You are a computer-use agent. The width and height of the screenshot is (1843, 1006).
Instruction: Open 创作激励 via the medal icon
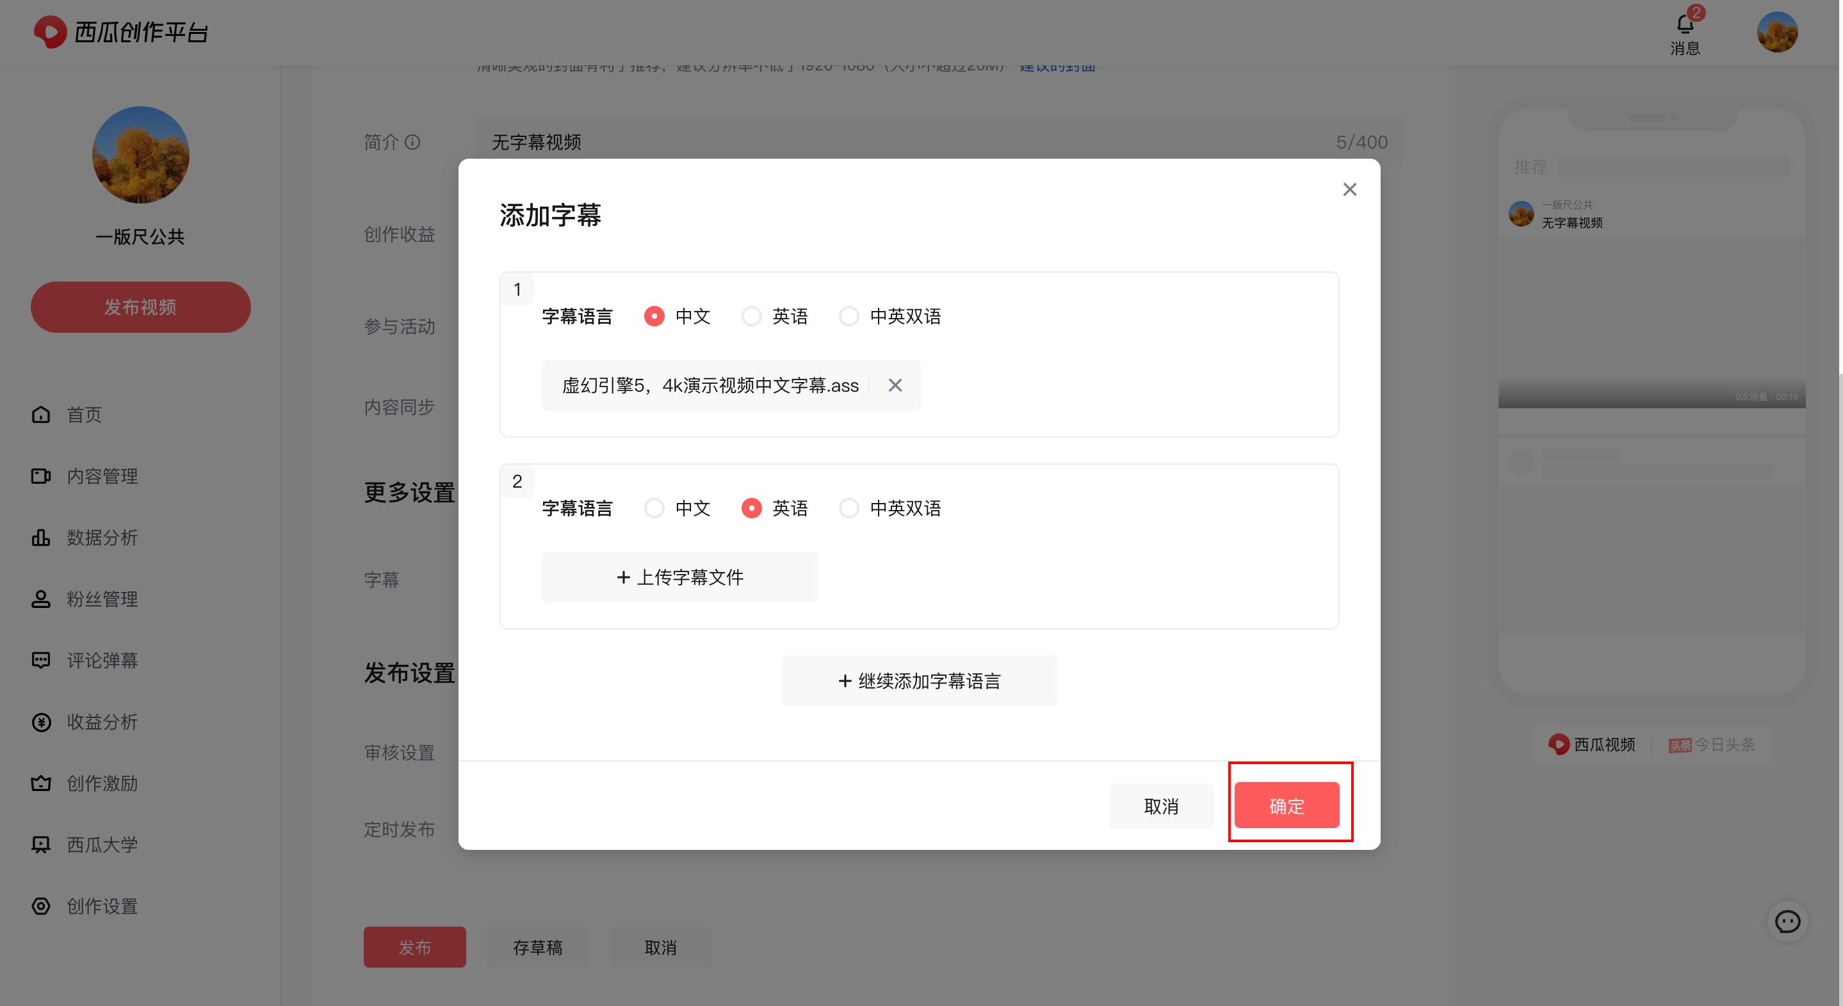(x=41, y=783)
